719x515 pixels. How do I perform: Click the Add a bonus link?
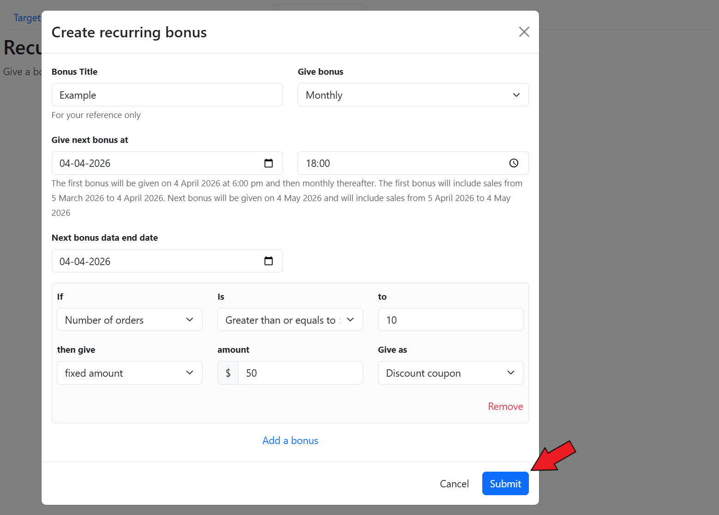pyautogui.click(x=290, y=440)
